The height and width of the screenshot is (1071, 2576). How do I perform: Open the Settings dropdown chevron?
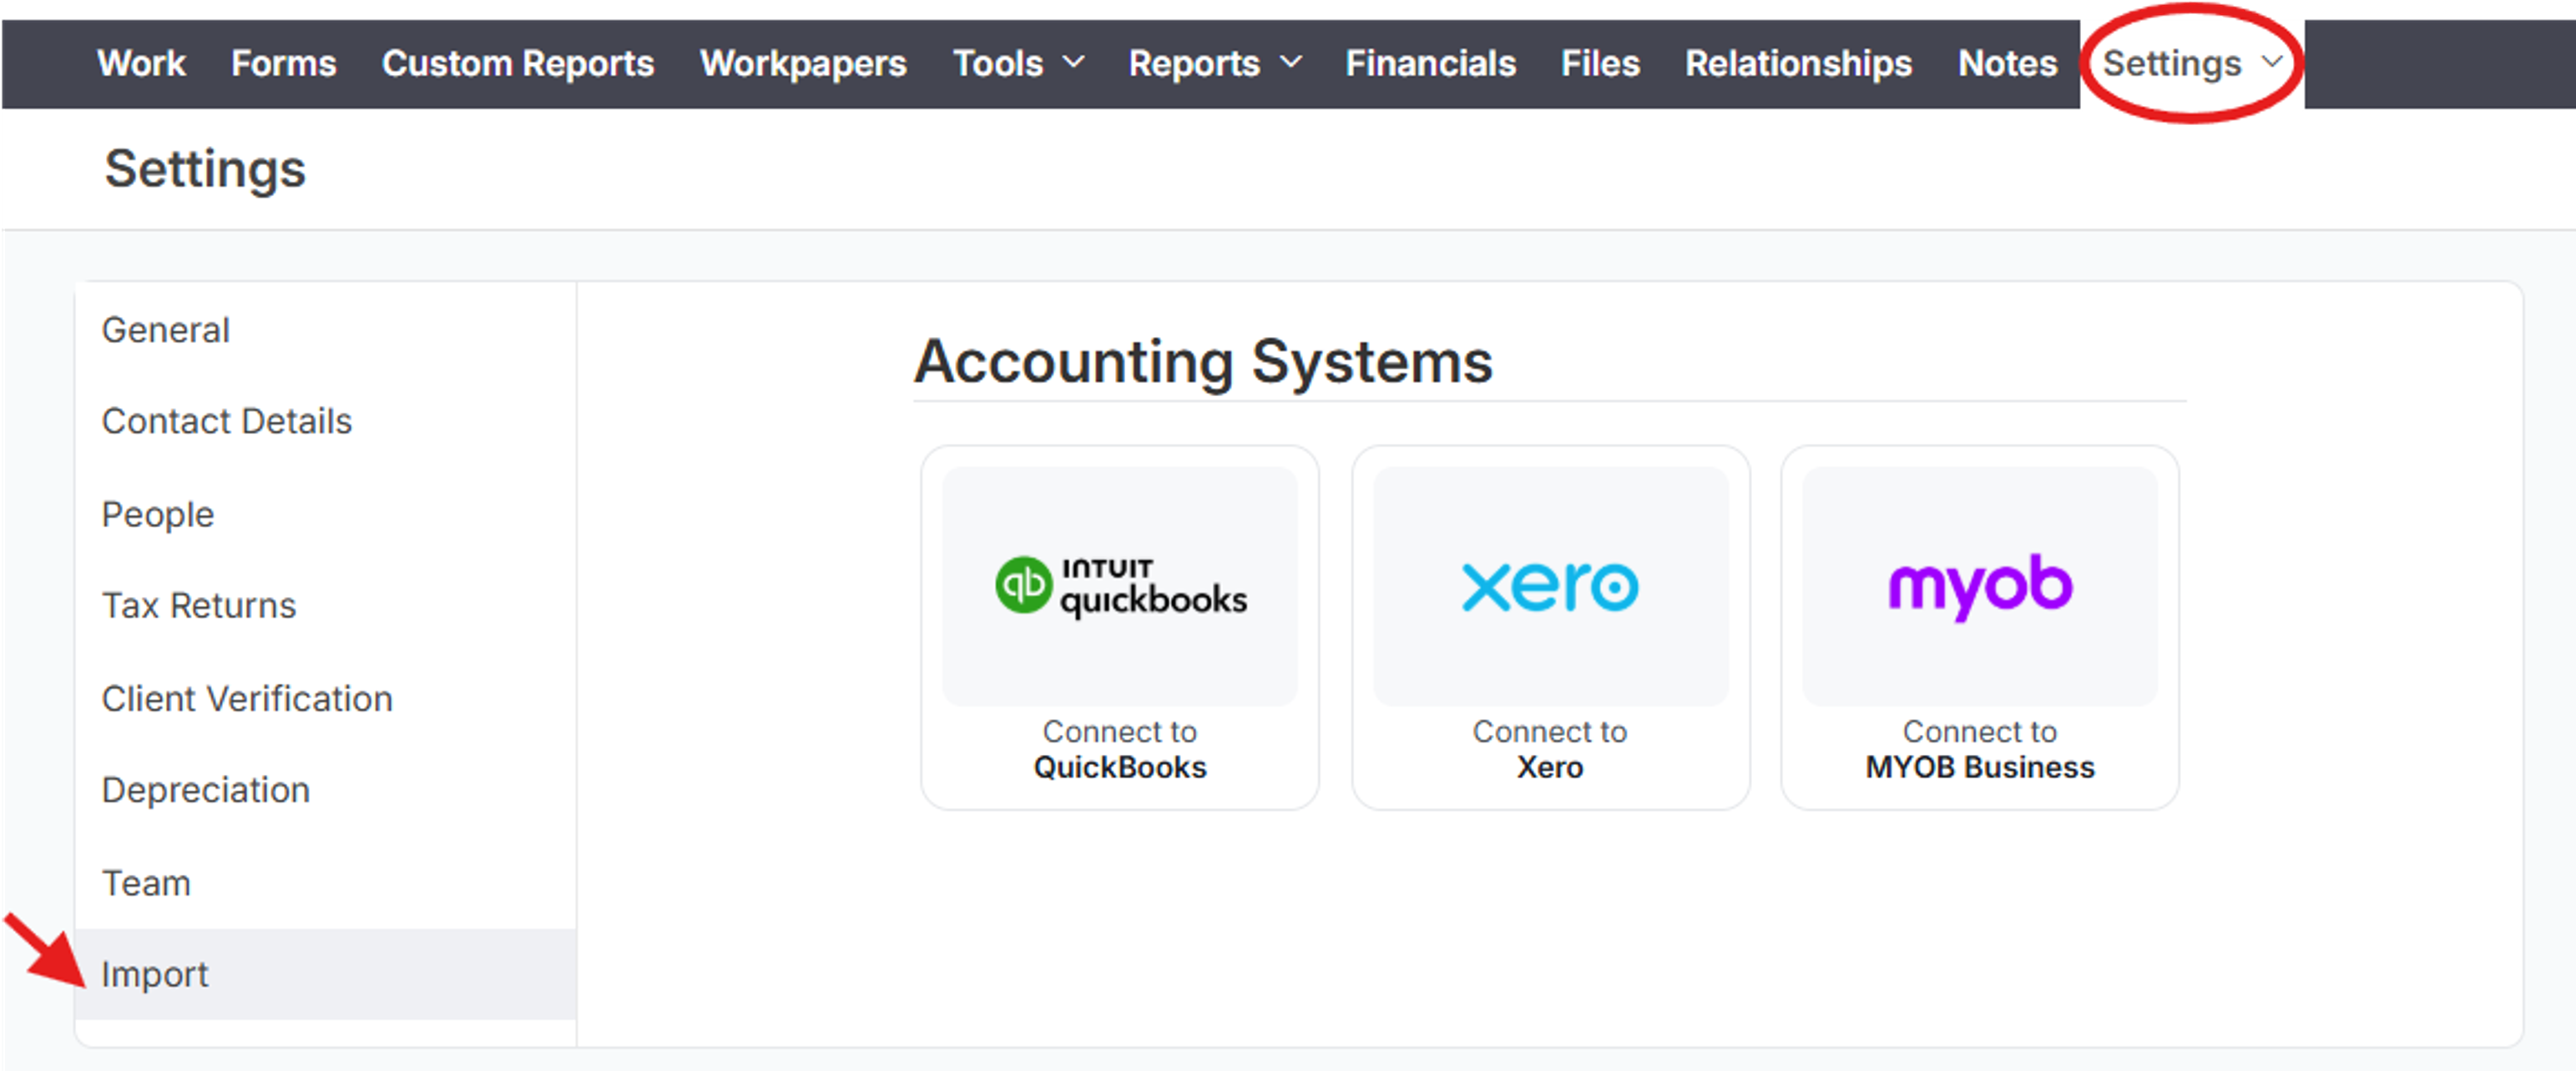[2272, 62]
